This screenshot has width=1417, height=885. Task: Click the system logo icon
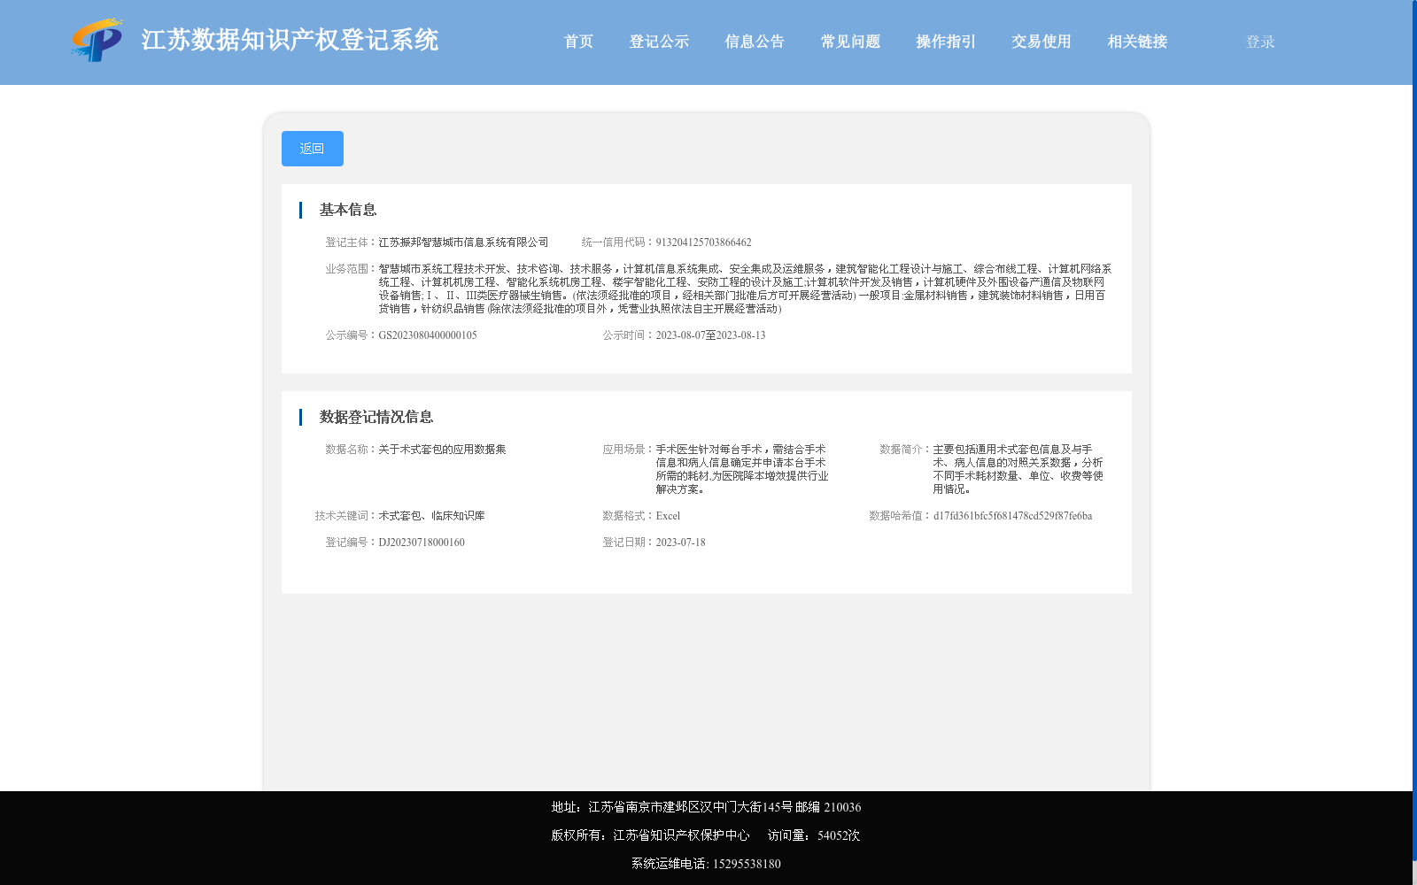pos(97,41)
